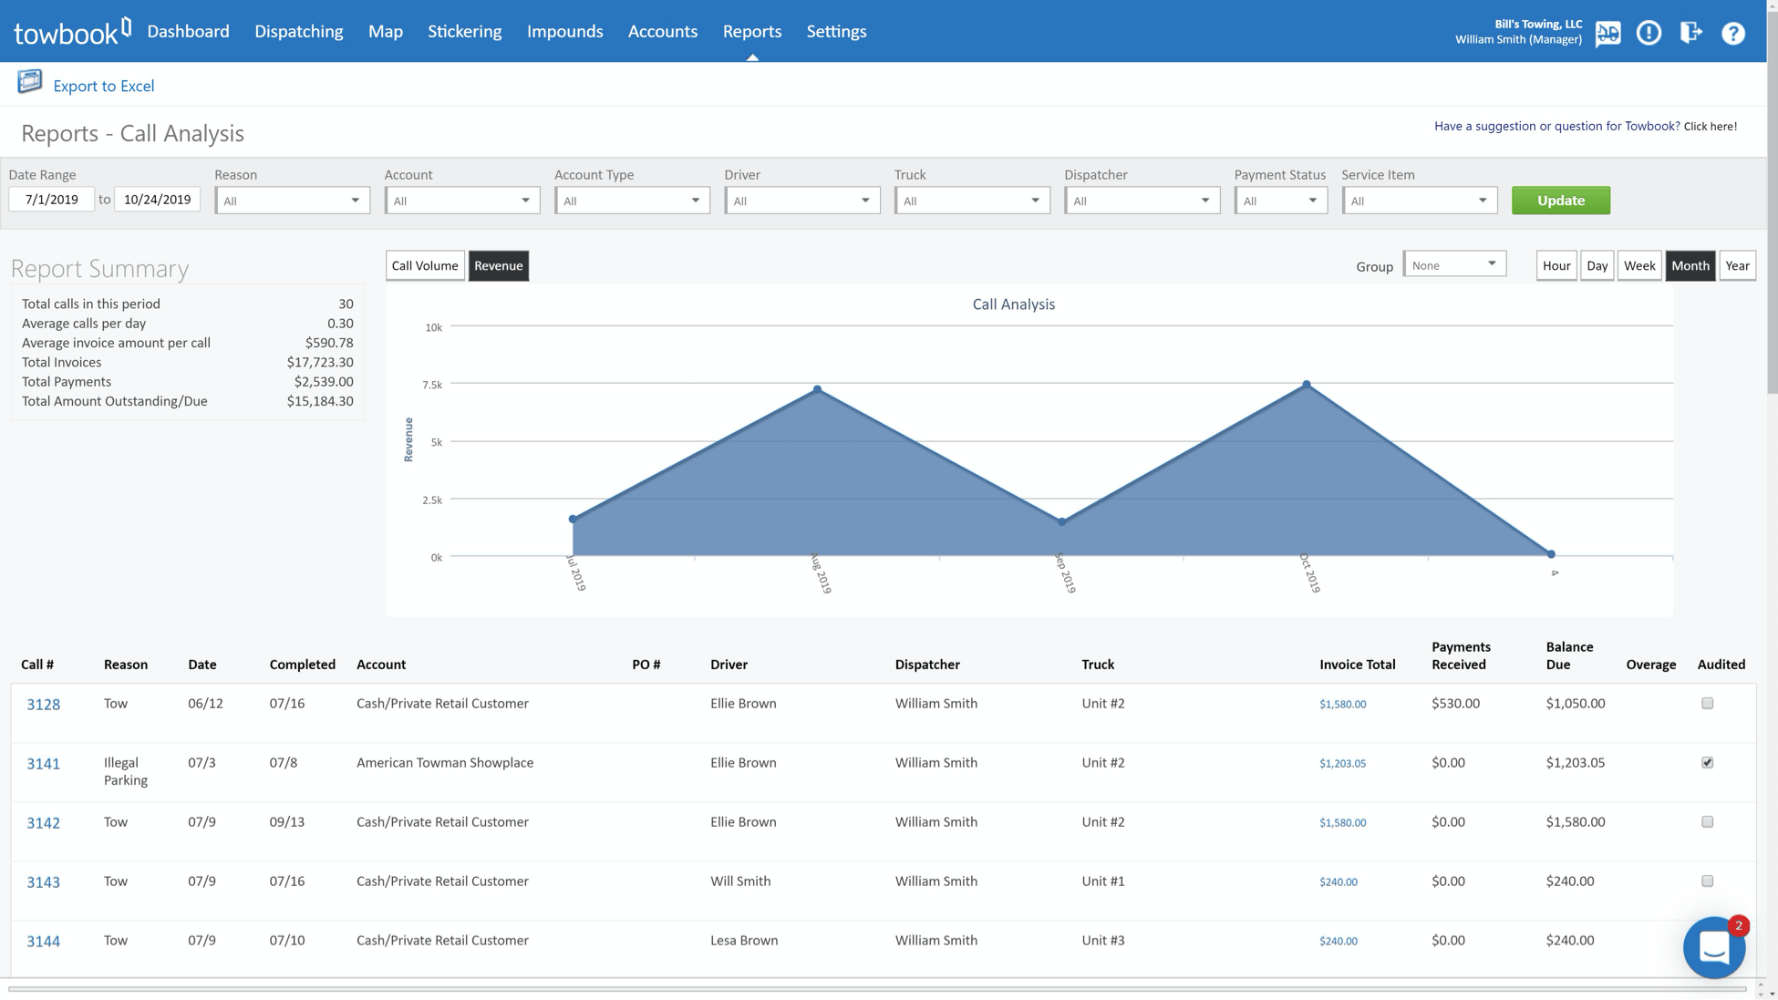Screen dimensions: 1778x1000
Task: Open the Impounds menu item
Action: [x=564, y=31]
